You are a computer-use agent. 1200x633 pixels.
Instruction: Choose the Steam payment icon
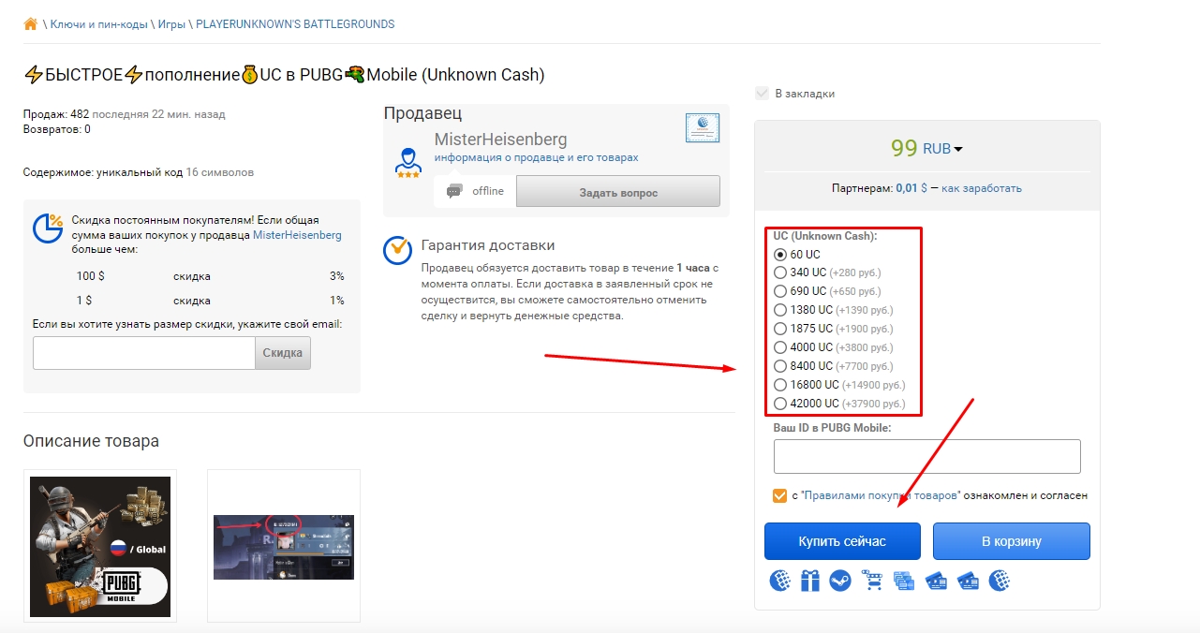(840, 581)
